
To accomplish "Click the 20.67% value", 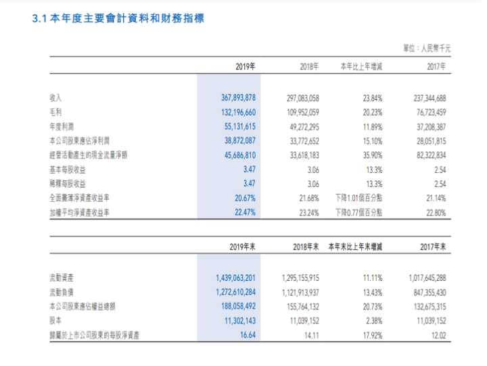I will [x=245, y=199].
